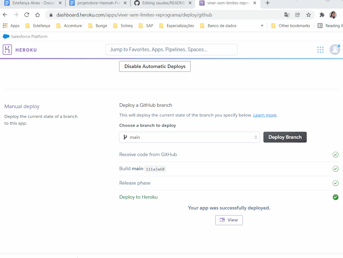
Task: Click the Salesforce Platform cloud logo
Action: [6, 37]
